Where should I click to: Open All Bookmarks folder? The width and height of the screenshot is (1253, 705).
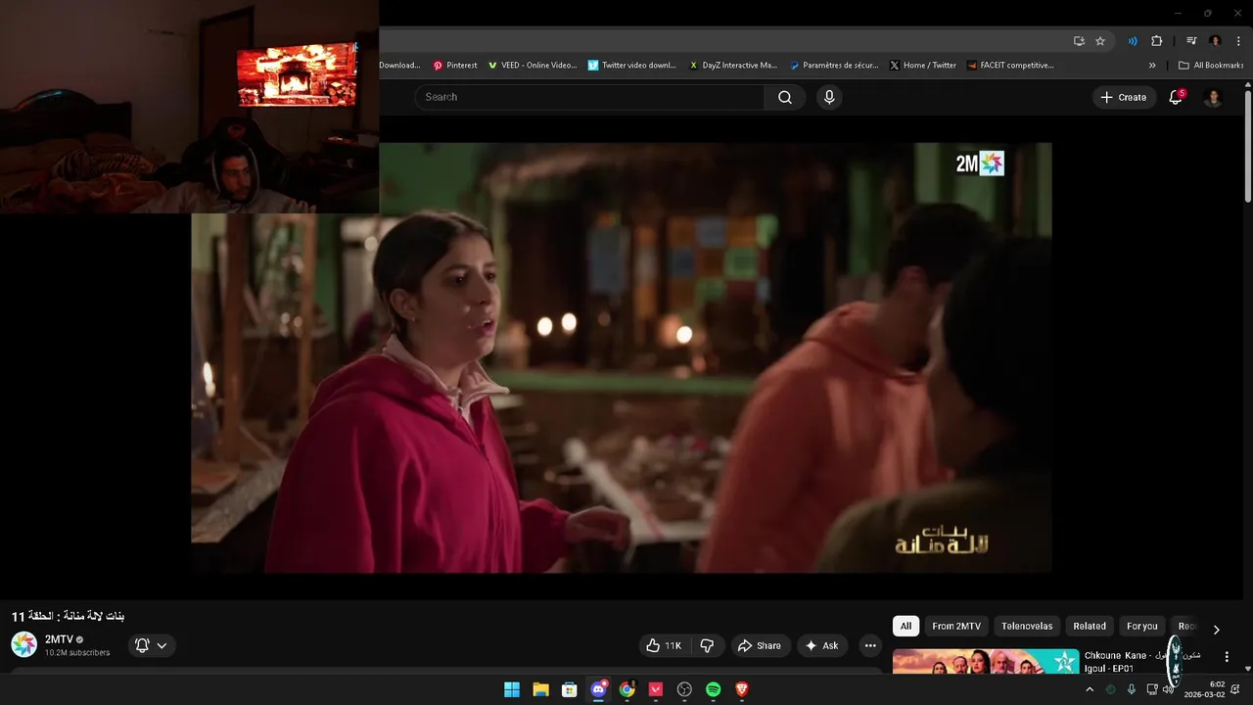point(1210,66)
